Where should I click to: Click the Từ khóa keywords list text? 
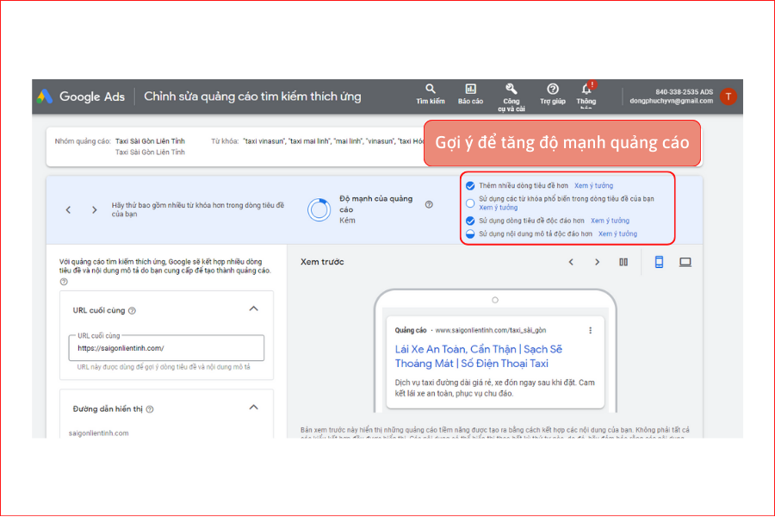[x=333, y=141]
